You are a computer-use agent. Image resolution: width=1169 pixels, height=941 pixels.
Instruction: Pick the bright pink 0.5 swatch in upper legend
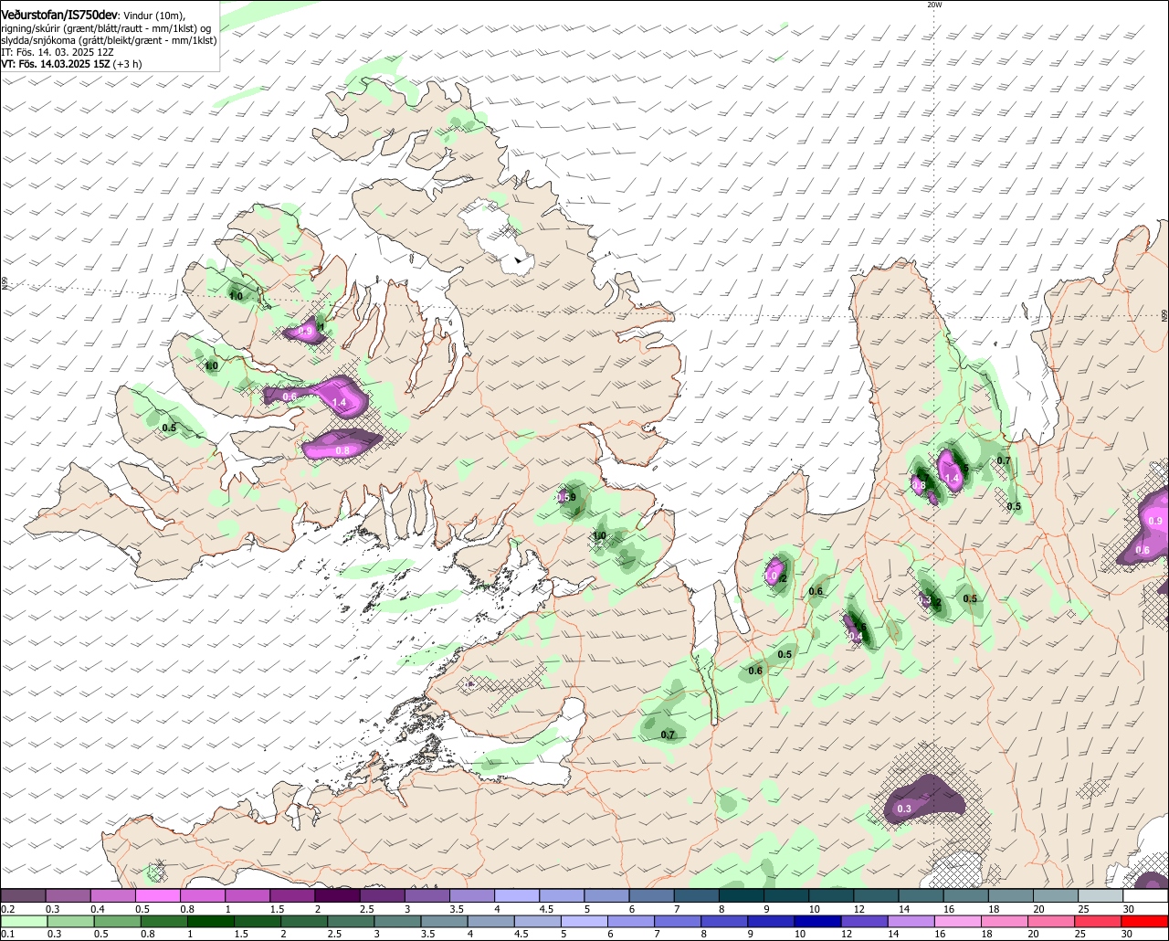click(x=157, y=896)
